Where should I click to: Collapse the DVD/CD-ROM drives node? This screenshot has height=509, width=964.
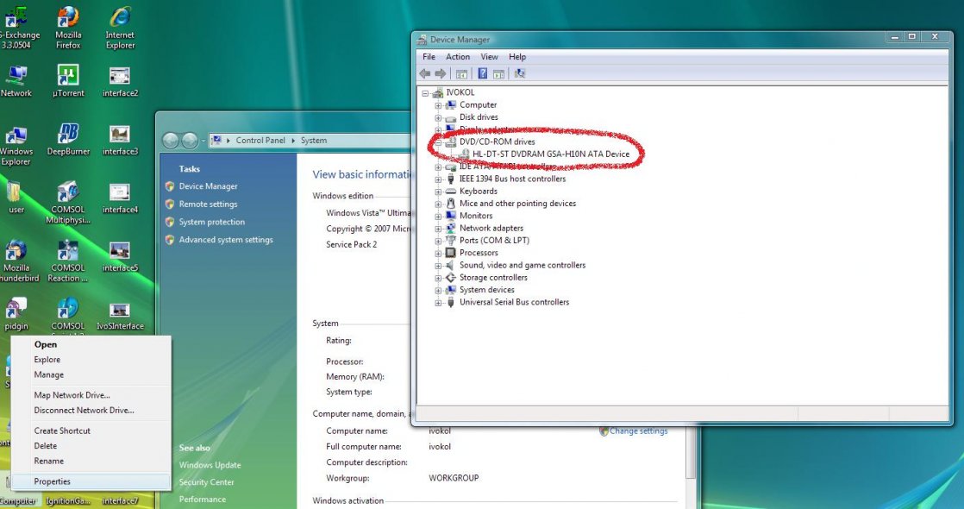coord(438,142)
